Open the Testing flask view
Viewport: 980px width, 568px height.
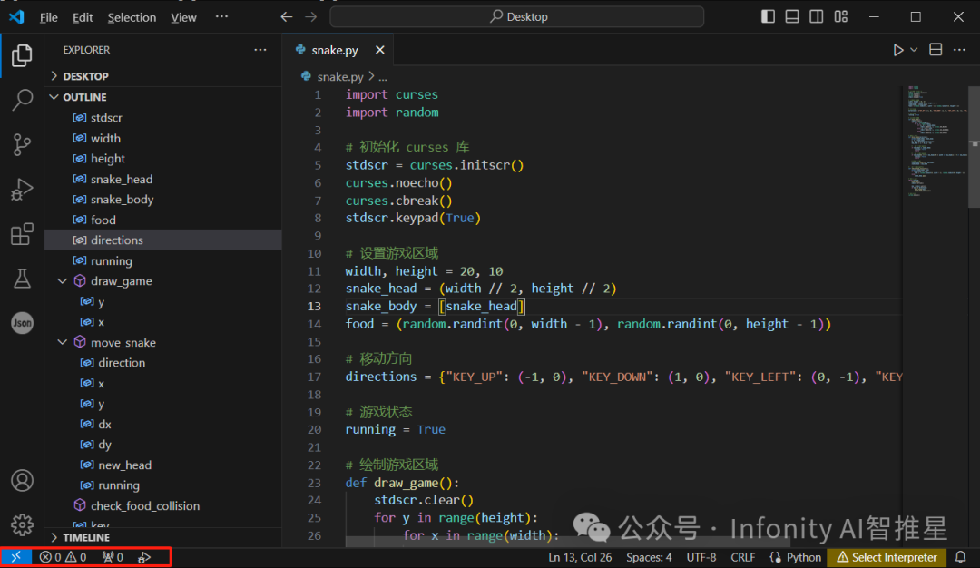(22, 279)
